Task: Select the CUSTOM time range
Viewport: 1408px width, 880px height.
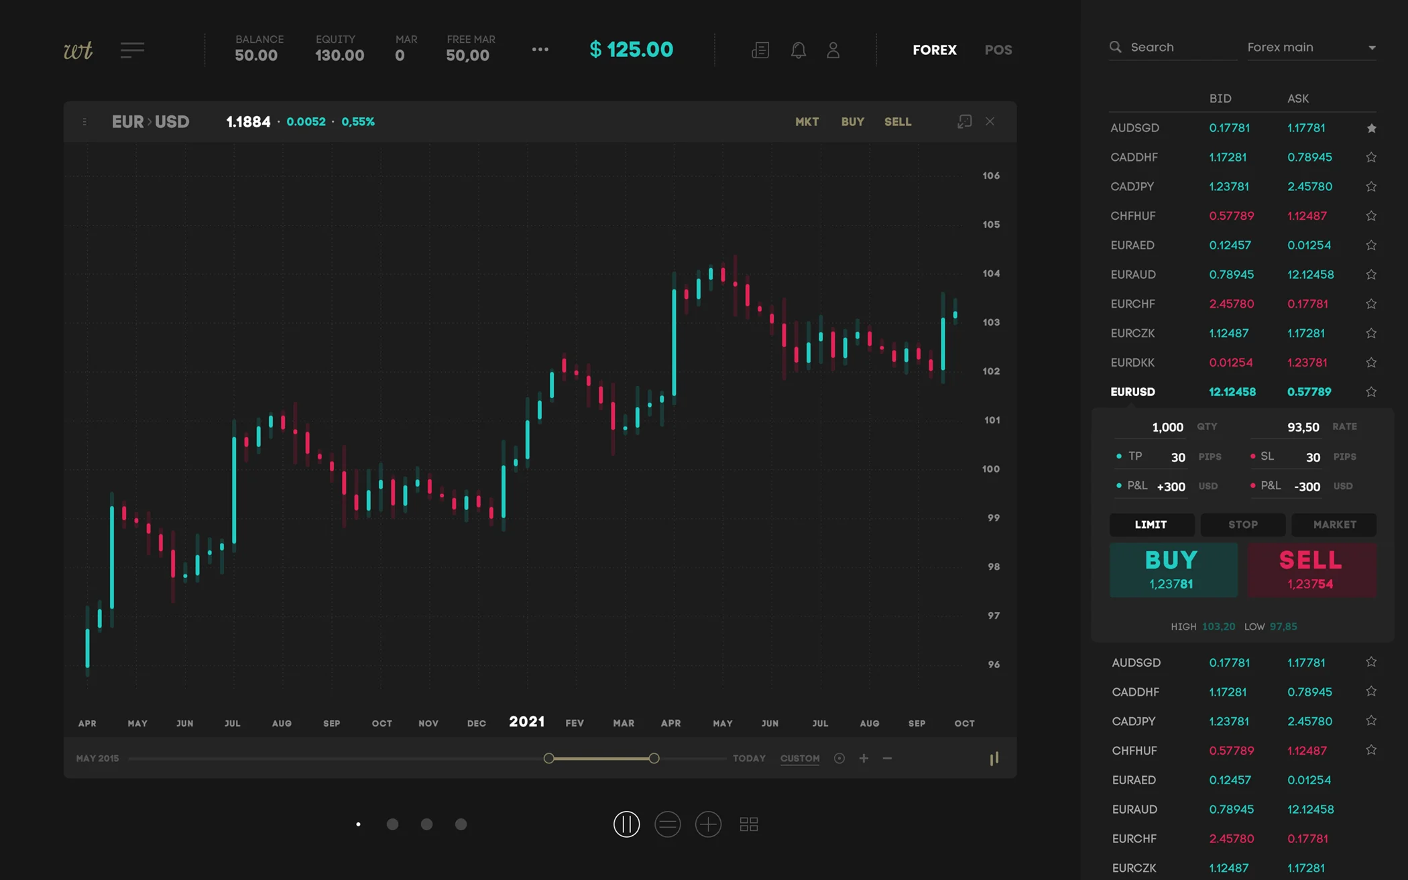Action: (800, 759)
